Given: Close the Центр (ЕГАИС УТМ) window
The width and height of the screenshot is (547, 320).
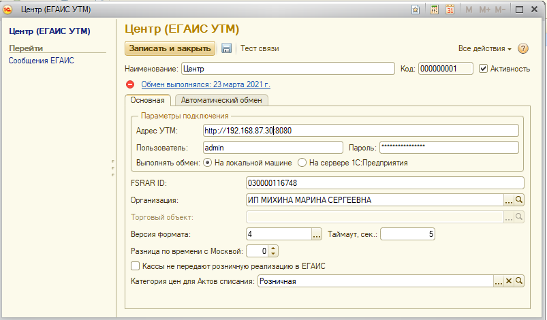Looking at the screenshot, I should click(x=535, y=10).
